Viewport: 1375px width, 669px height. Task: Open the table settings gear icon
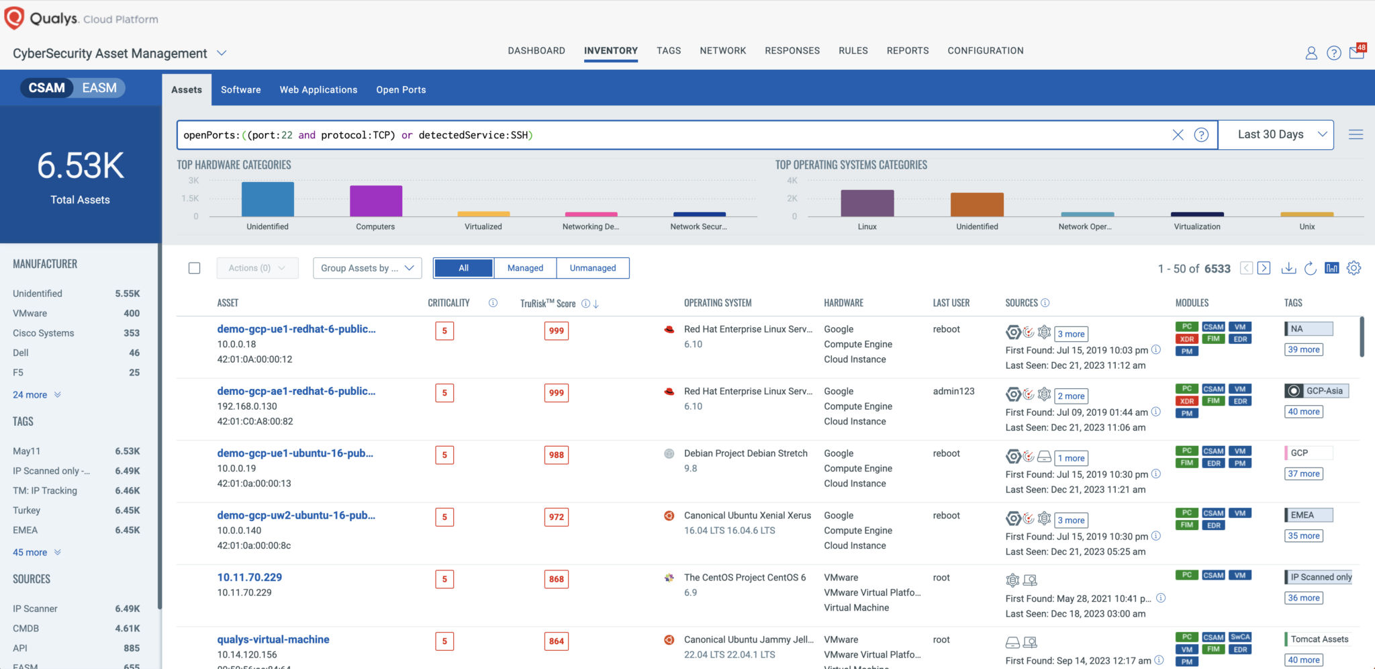click(x=1354, y=267)
